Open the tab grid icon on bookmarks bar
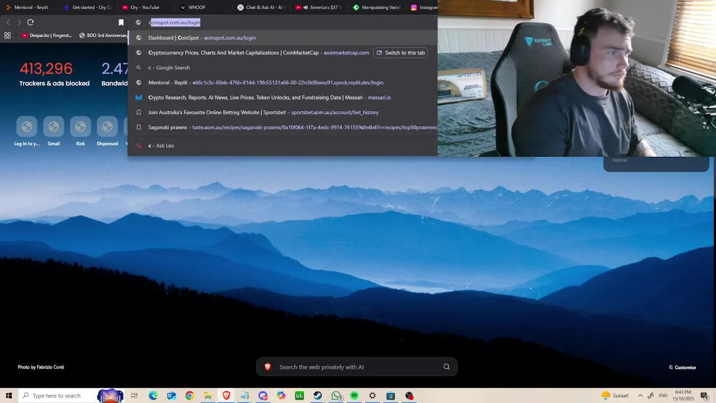This screenshot has width=716, height=403. pos(7,35)
